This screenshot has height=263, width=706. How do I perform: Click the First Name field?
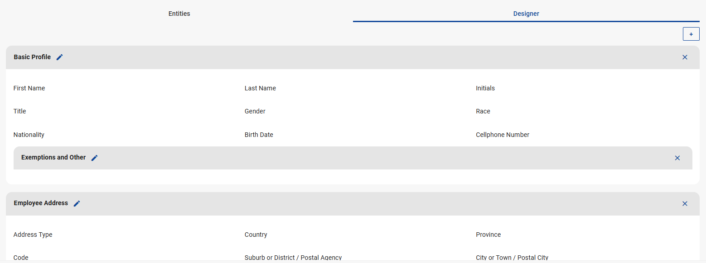coord(29,88)
